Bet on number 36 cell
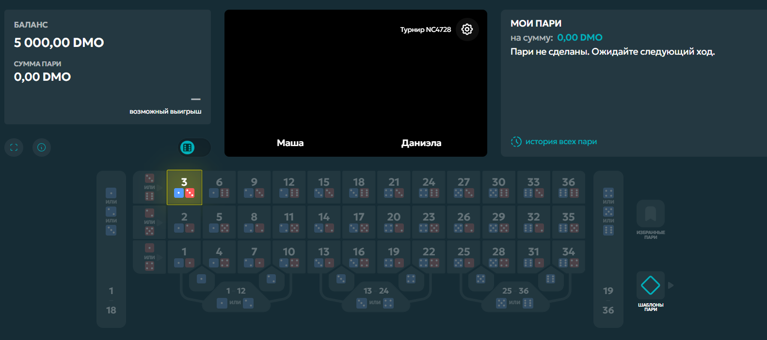Image resolution: width=767 pixels, height=340 pixels. [x=568, y=187]
